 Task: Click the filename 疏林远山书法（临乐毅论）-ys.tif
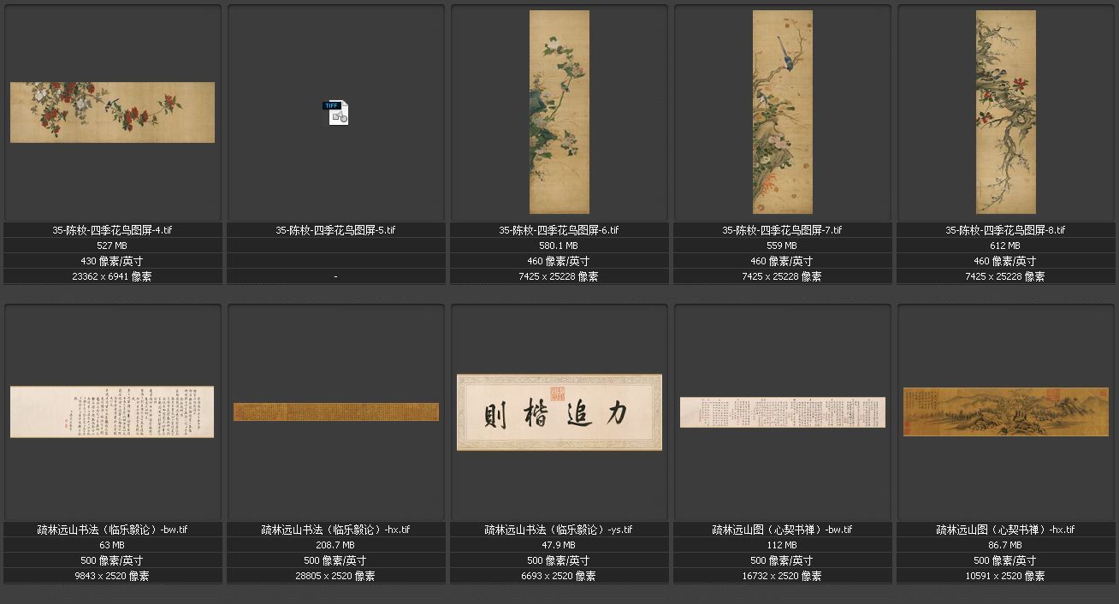559,530
